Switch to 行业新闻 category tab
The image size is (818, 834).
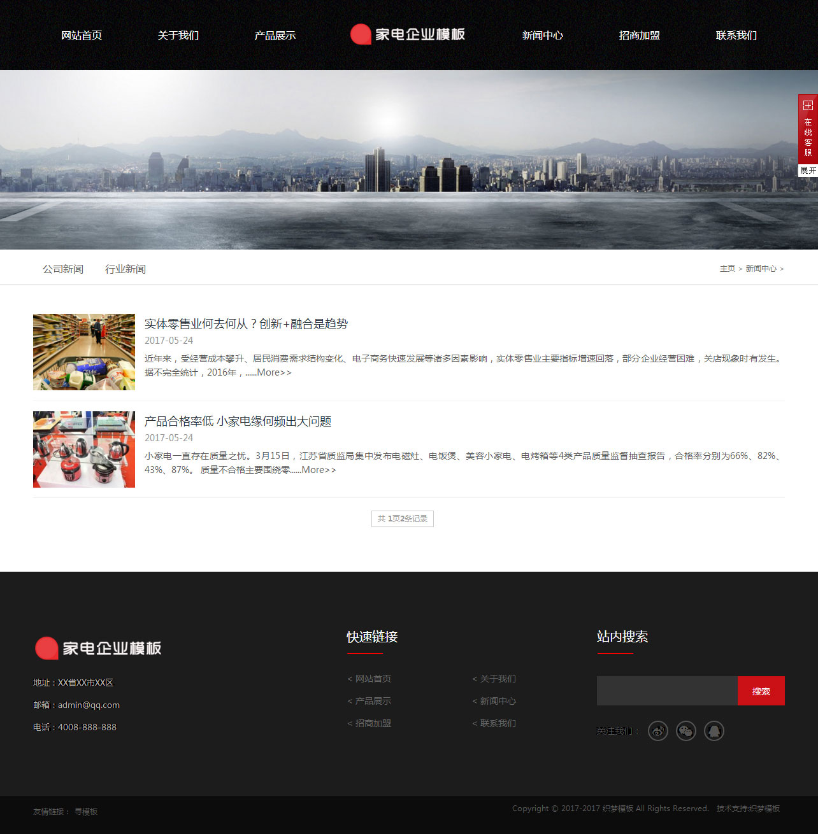pos(126,269)
